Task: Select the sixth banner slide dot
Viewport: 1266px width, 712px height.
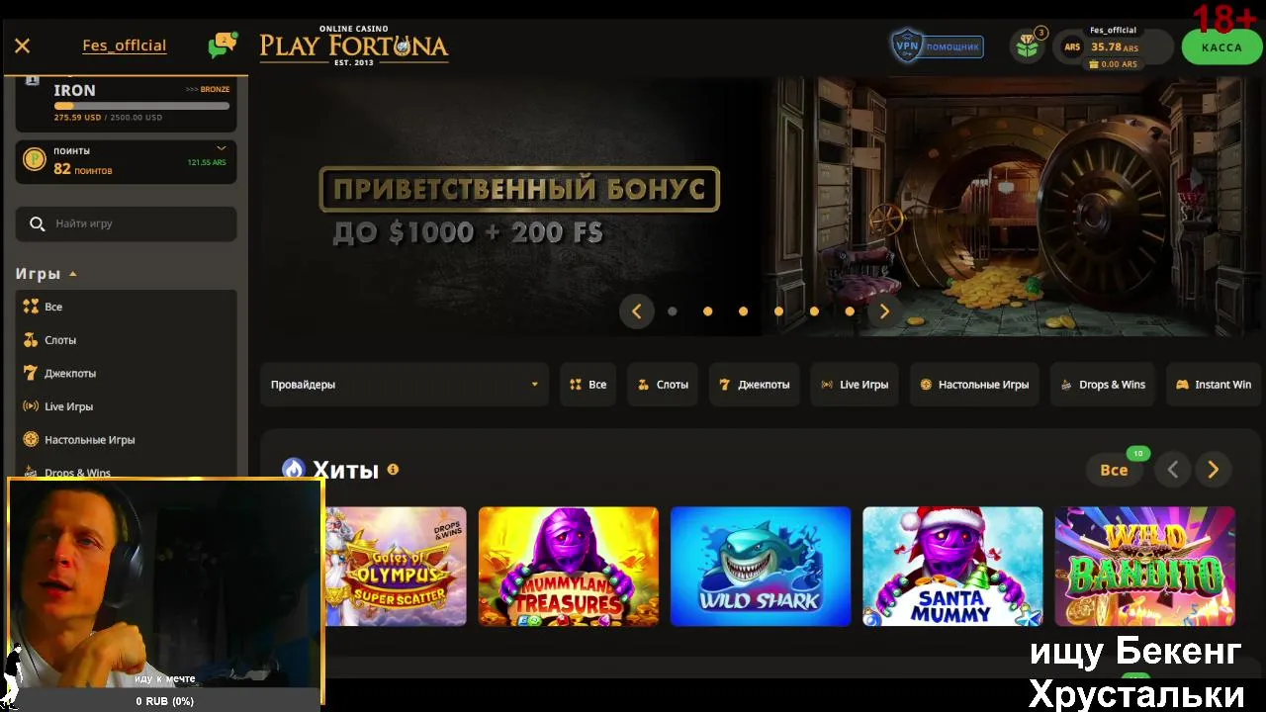Action: (850, 311)
